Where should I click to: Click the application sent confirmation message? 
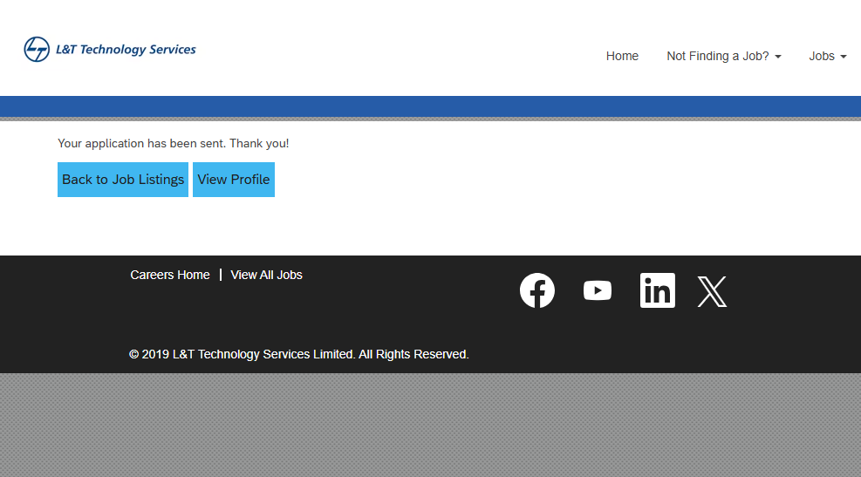(x=173, y=143)
